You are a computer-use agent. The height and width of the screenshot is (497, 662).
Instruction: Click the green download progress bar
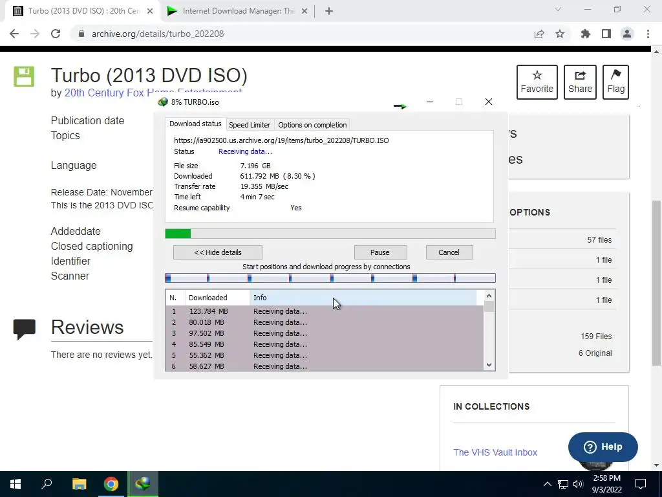tap(330, 234)
